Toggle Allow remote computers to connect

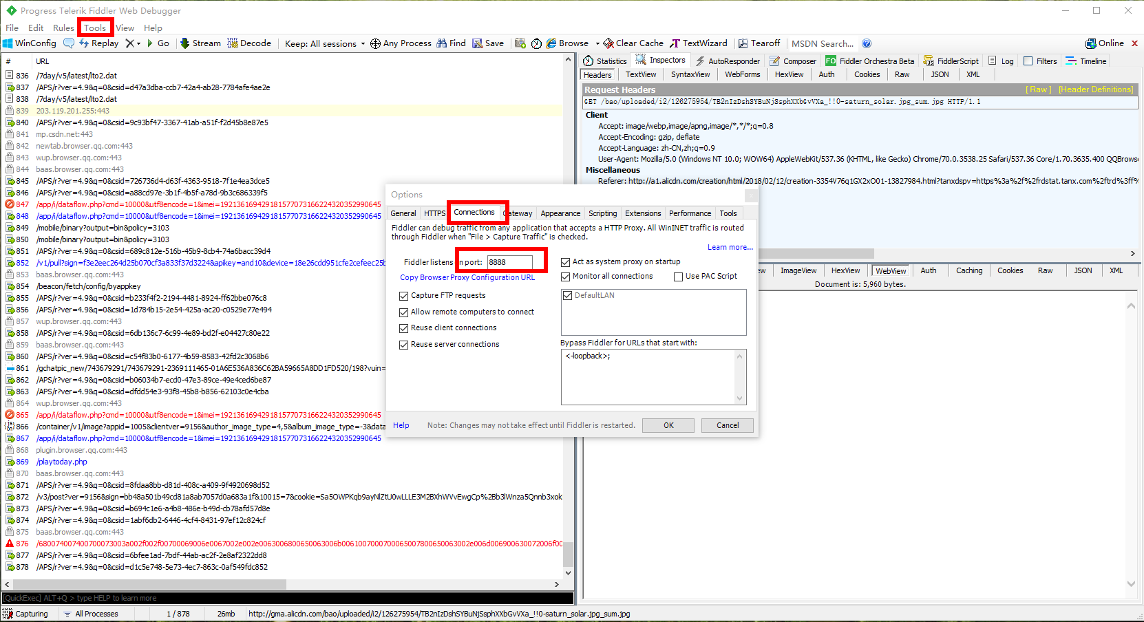pyautogui.click(x=404, y=312)
